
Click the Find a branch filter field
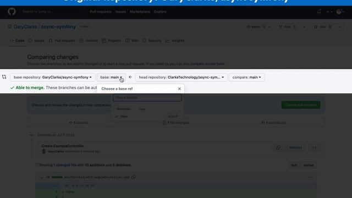click(x=147, y=98)
